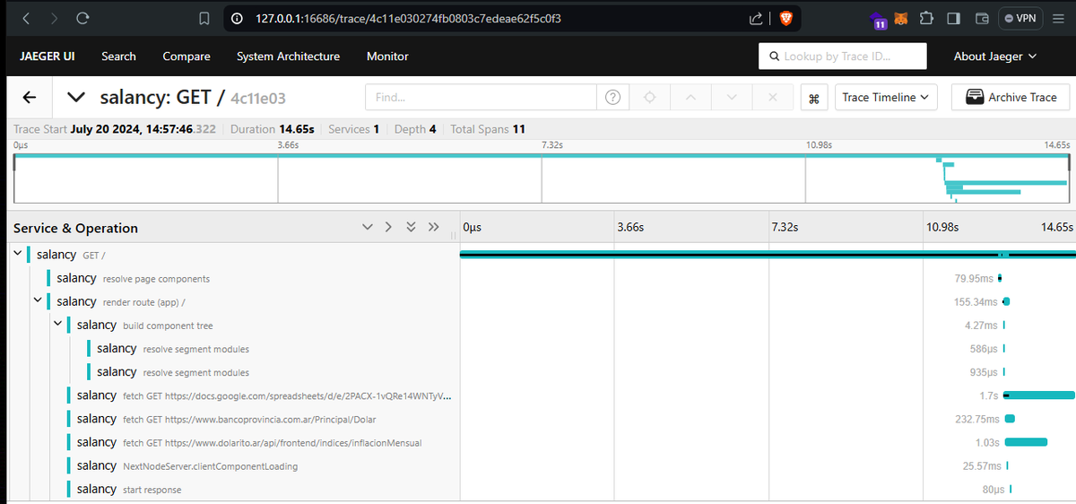Image resolution: width=1076 pixels, height=504 pixels.
Task: Collapse trace header chevron next to title
Action: (x=76, y=97)
